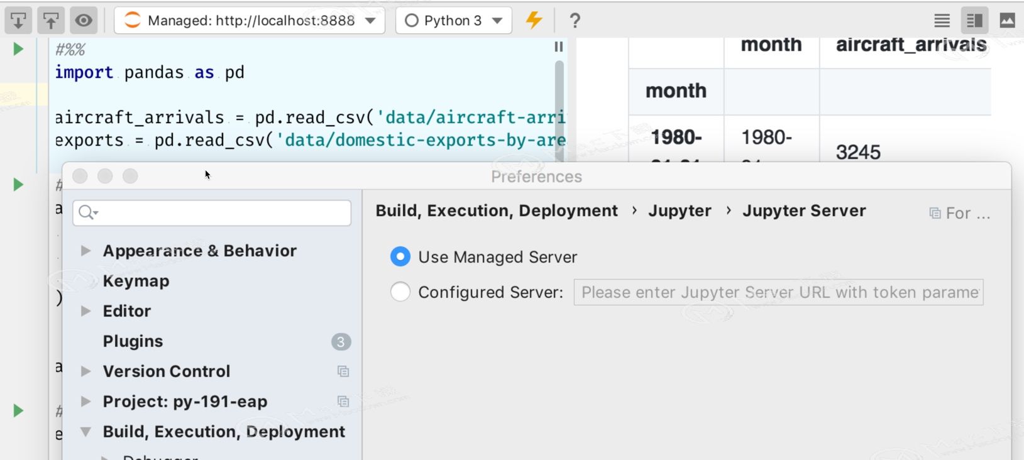The image size is (1024, 460).
Task: Select Appearance & Behavior in settings tree
Action: click(199, 251)
